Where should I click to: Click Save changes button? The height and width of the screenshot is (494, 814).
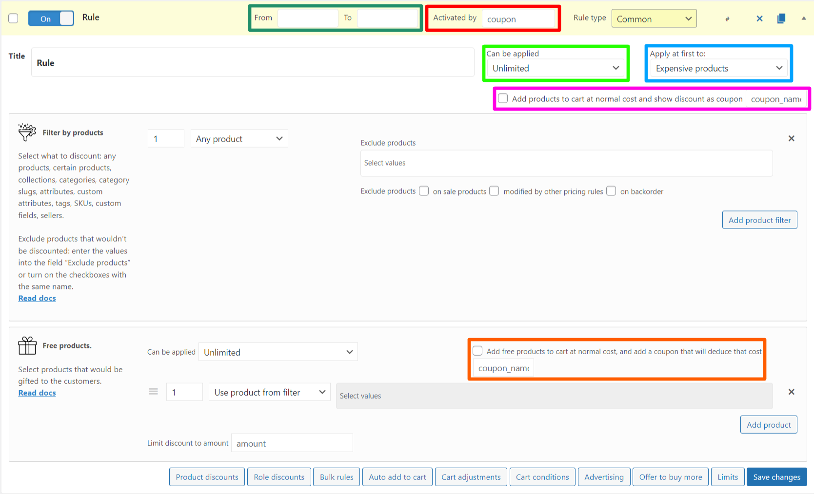[x=777, y=477]
